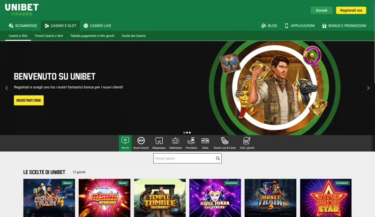Switch to Tornei Casinò e Slot tab

coord(49,36)
